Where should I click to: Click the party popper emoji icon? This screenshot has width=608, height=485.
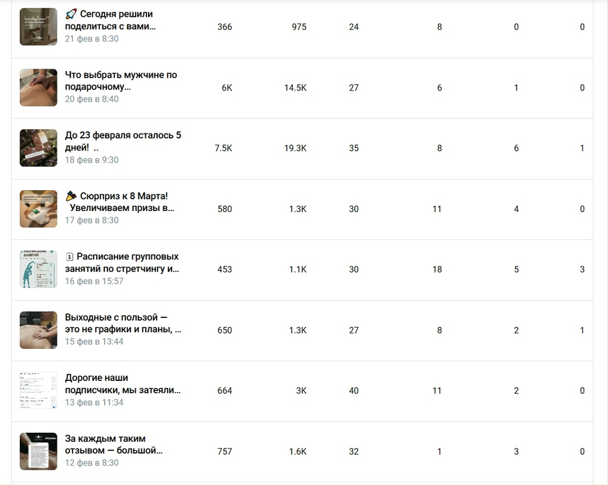point(71,196)
